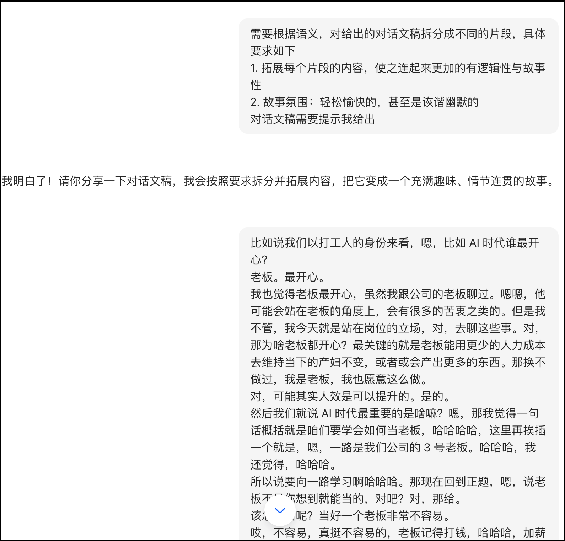
Task: Click the line '对话文稿需要提示我给出'
Action: click(313, 119)
